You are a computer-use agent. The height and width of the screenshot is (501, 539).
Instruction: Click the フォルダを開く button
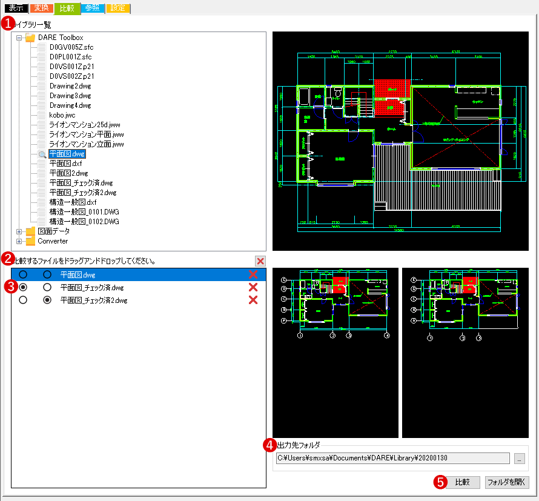[507, 482]
